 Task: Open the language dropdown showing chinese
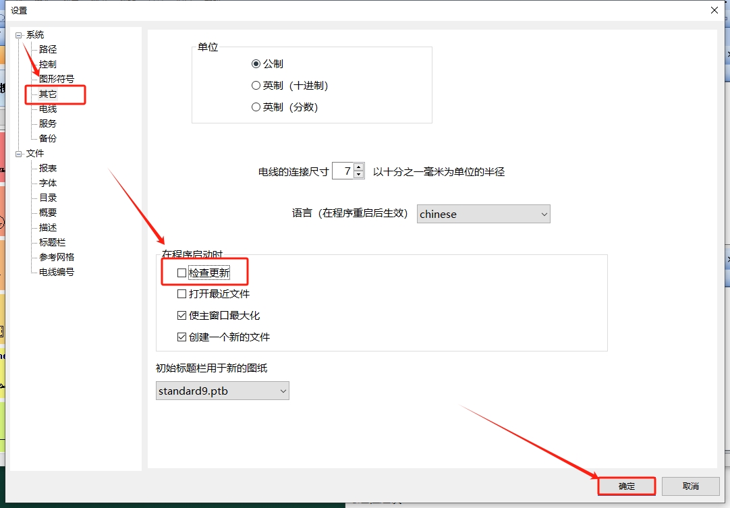(x=483, y=214)
